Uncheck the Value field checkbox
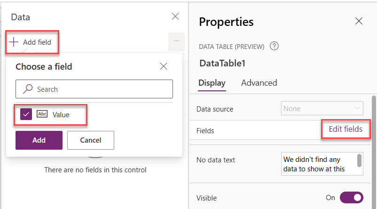The height and width of the screenshot is (209, 377). tap(26, 114)
